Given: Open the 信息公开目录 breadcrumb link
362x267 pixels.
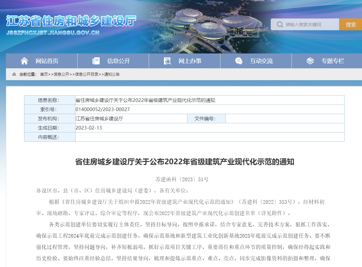Looking at the screenshot, I should point(87,74).
